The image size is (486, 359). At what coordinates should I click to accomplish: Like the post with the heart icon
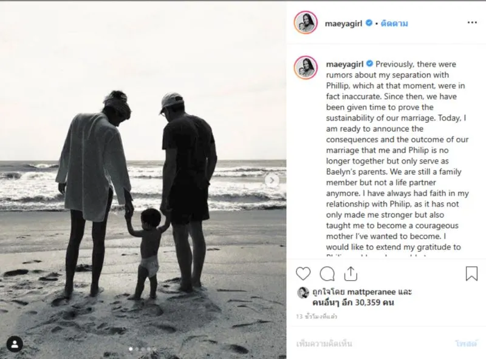tap(303, 273)
